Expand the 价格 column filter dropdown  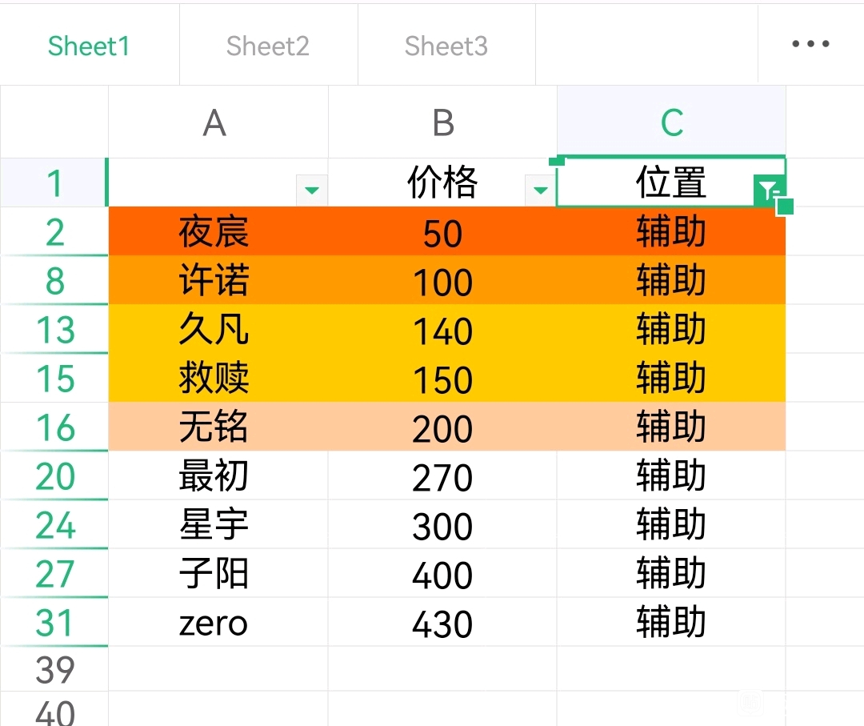(x=541, y=191)
